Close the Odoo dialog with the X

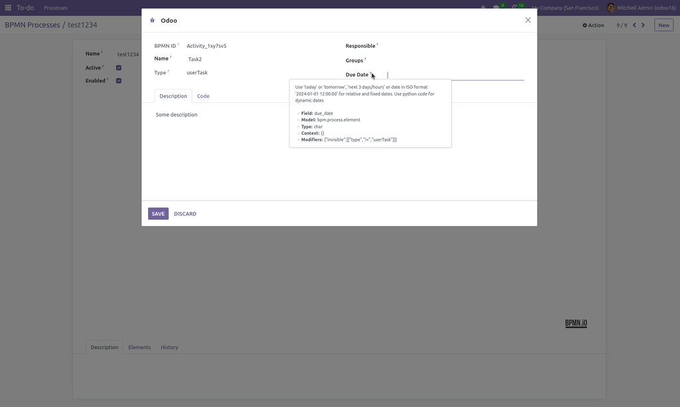point(528,20)
